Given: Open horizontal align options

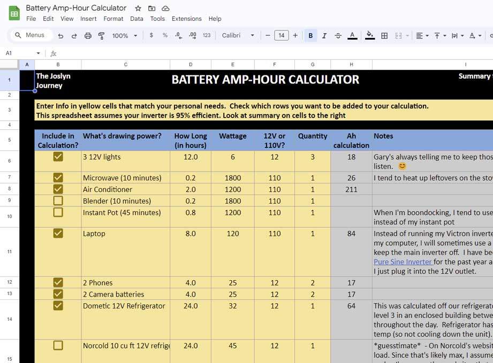Looking at the screenshot, I should [422, 36].
